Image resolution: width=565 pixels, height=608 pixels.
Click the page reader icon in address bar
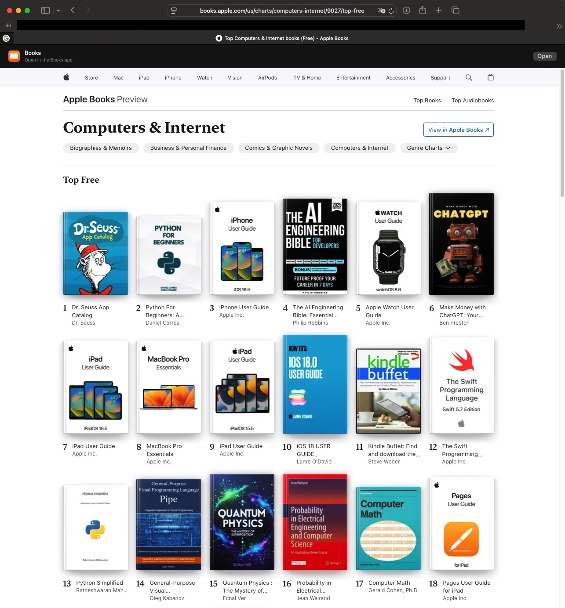click(174, 11)
